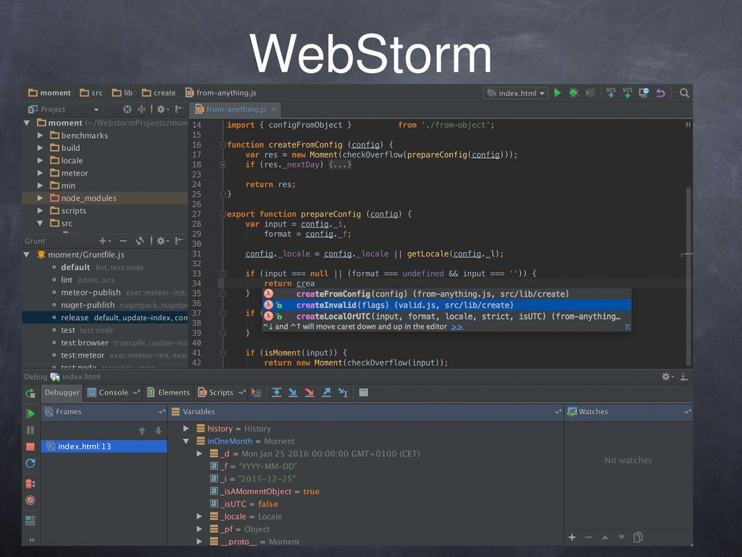Remove Grunt task with minus icon

(123, 241)
